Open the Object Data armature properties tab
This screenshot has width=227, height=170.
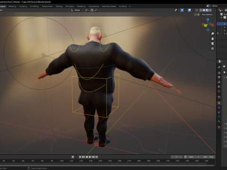click(x=219, y=117)
